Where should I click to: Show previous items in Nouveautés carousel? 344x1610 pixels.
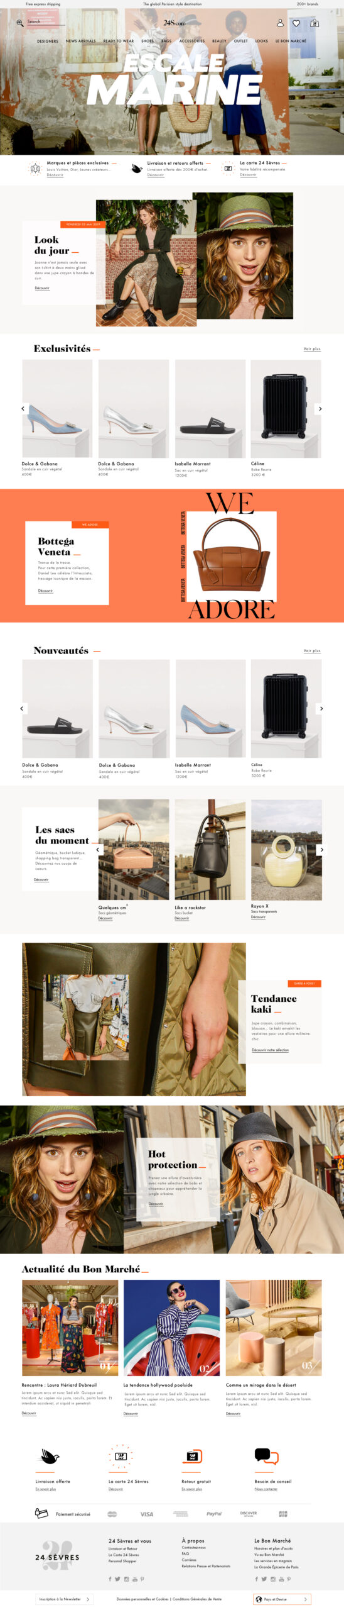click(23, 708)
